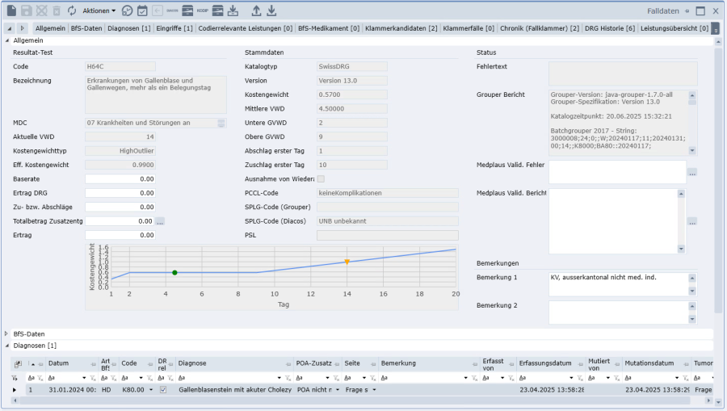The image size is (727, 411).
Task: Collapse the Allgemein section
Action: coord(8,40)
